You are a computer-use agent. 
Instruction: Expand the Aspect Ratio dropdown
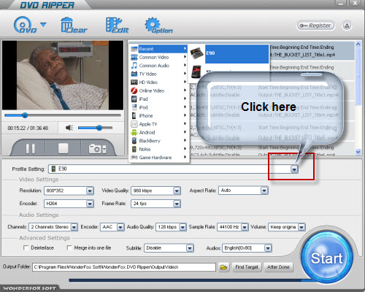tap(264, 191)
